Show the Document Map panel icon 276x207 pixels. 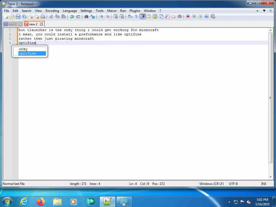pos(155,16)
